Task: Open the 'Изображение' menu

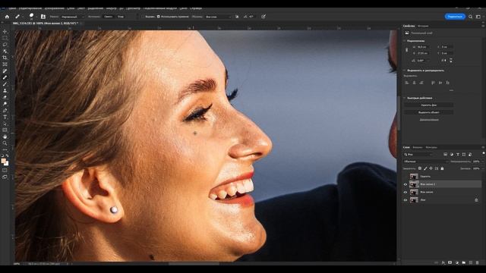Action: 54,8
